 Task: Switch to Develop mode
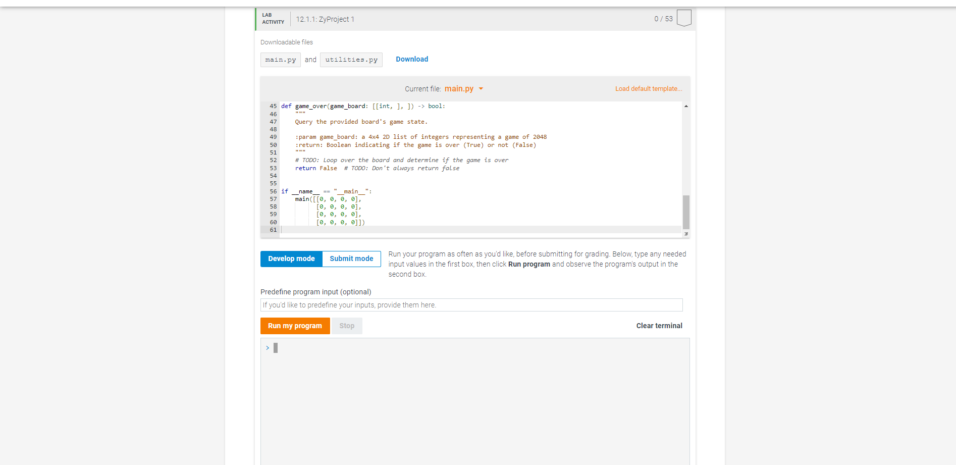(x=291, y=259)
